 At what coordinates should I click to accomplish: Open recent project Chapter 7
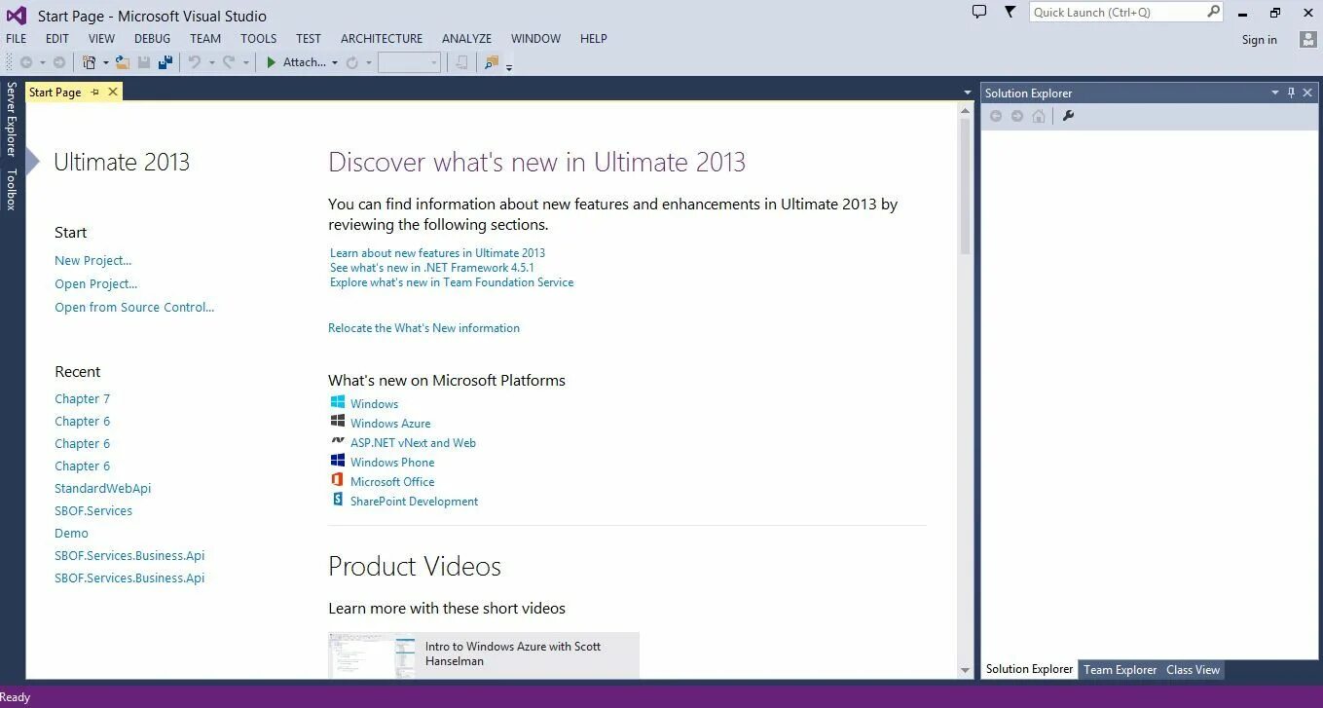pyautogui.click(x=83, y=398)
